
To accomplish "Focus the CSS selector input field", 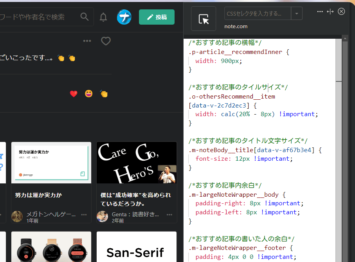I will pos(258,13).
